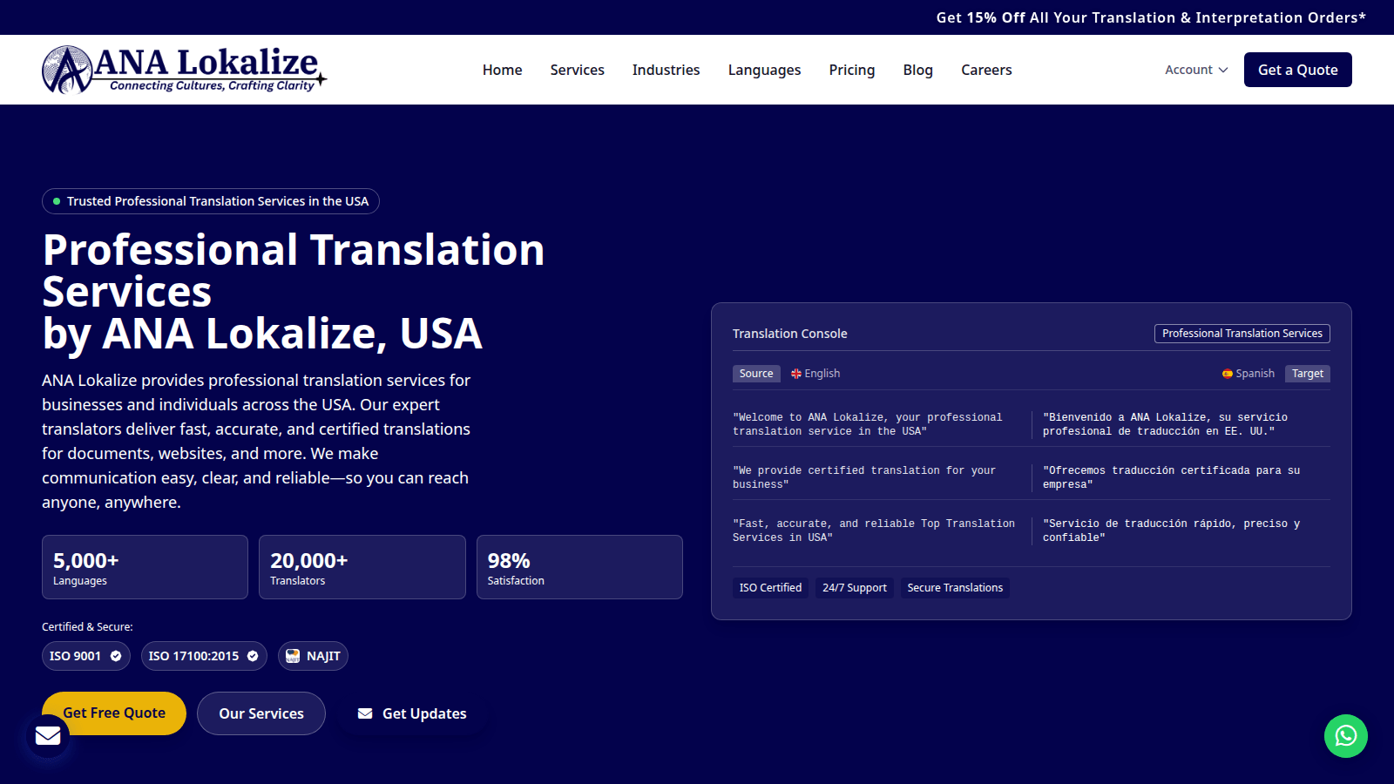Select the Target label in console
1394x784 pixels.
pos(1308,374)
